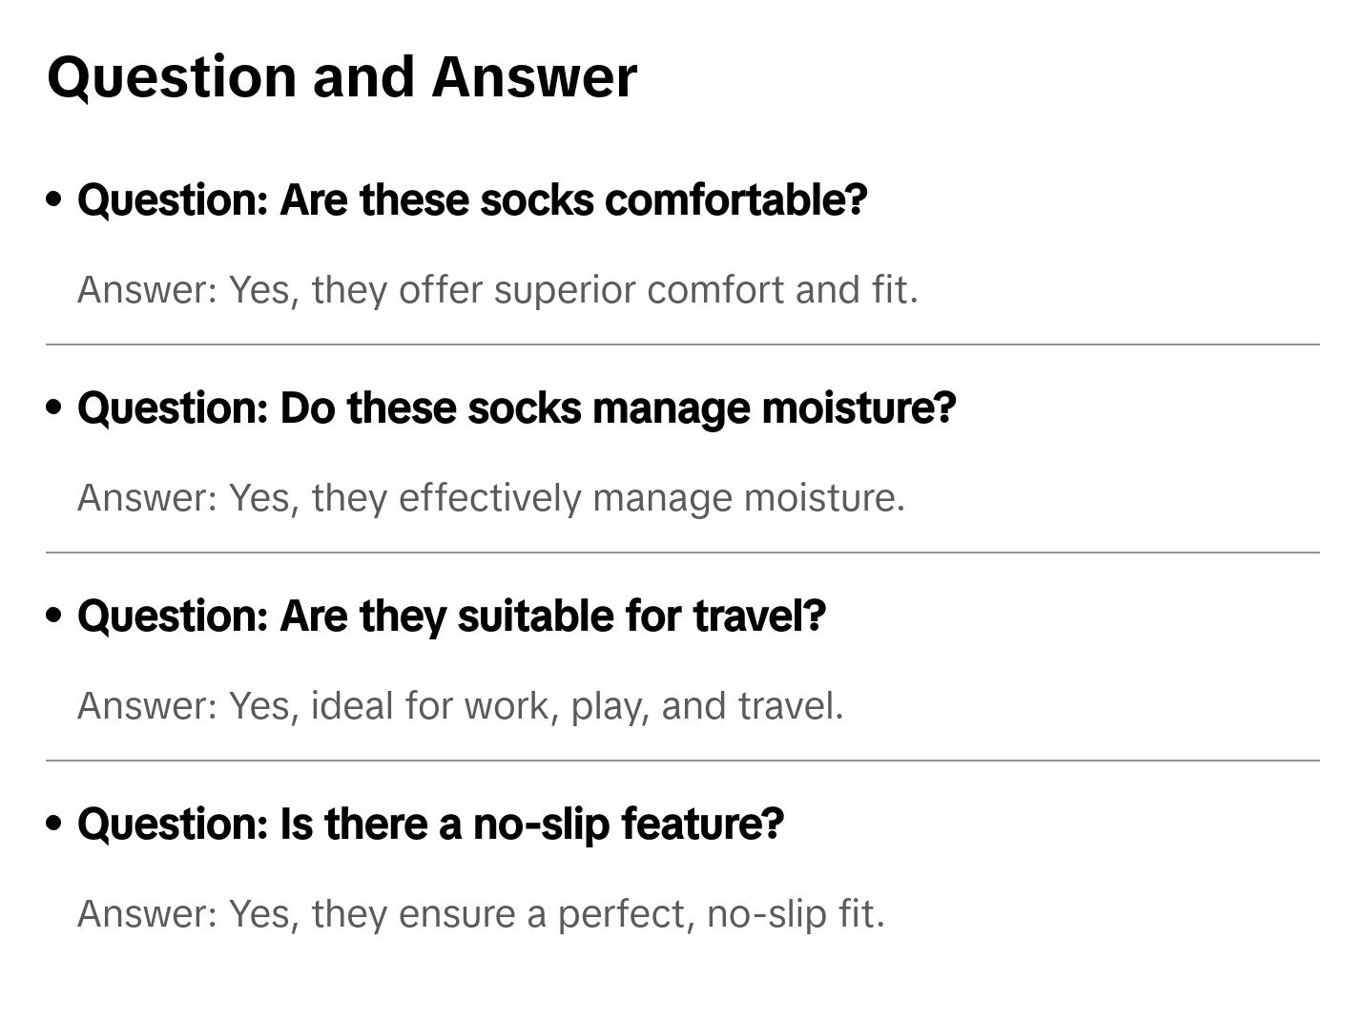Click the answer 'ideal for work, play, and travel'
Image resolution: width=1366 pixels, height=1023 pixels.
pos(460,706)
